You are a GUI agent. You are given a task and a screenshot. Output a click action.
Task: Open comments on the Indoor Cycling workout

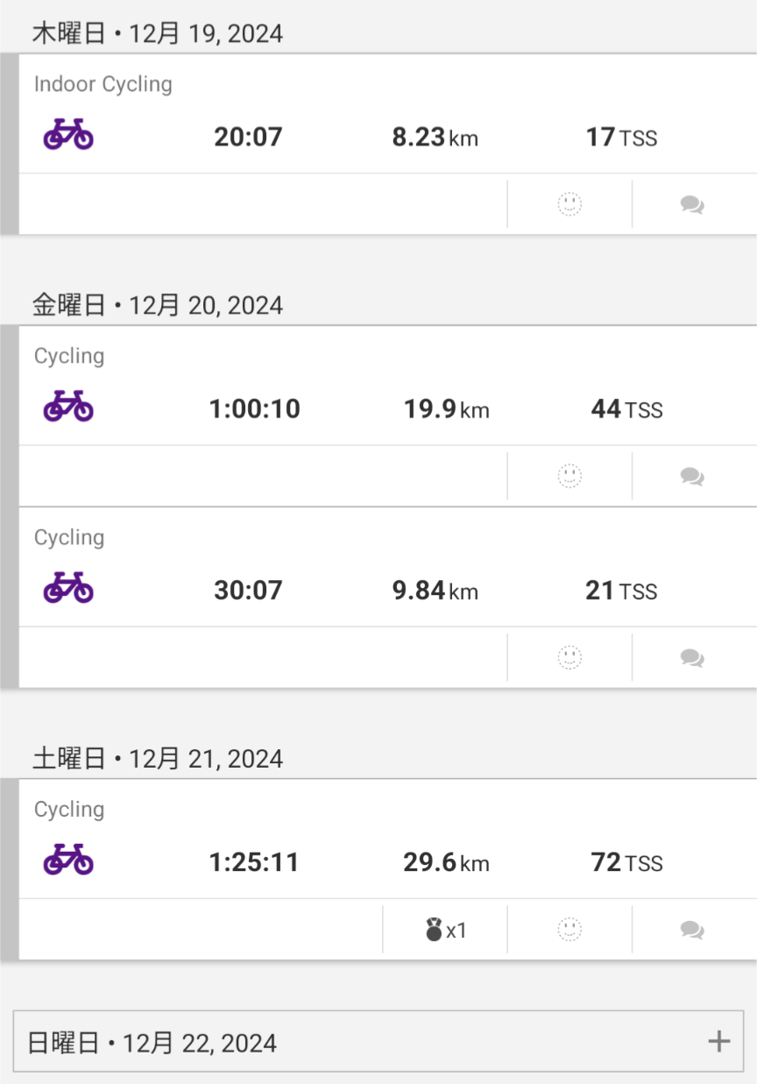[692, 205]
